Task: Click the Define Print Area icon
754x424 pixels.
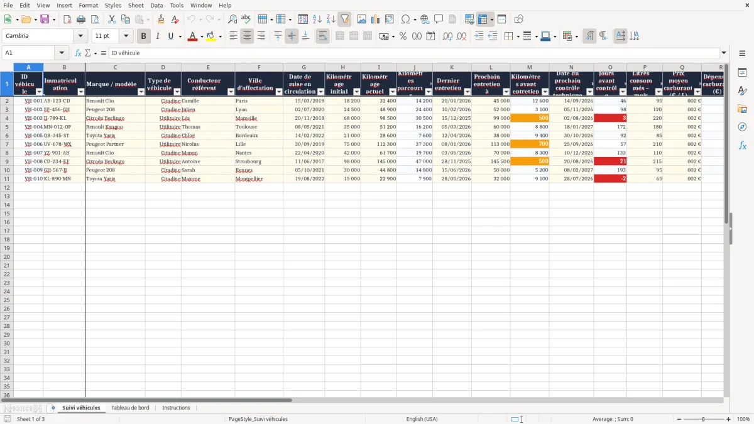Action: 469,19
